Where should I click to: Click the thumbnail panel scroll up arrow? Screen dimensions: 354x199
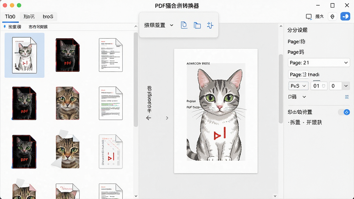click(x=136, y=26)
